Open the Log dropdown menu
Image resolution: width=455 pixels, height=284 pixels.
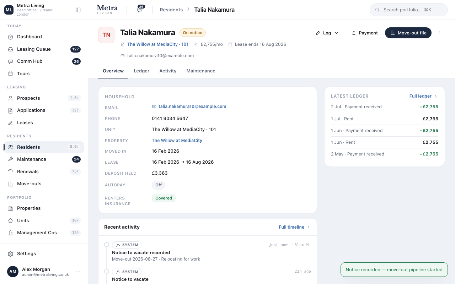[x=327, y=33]
